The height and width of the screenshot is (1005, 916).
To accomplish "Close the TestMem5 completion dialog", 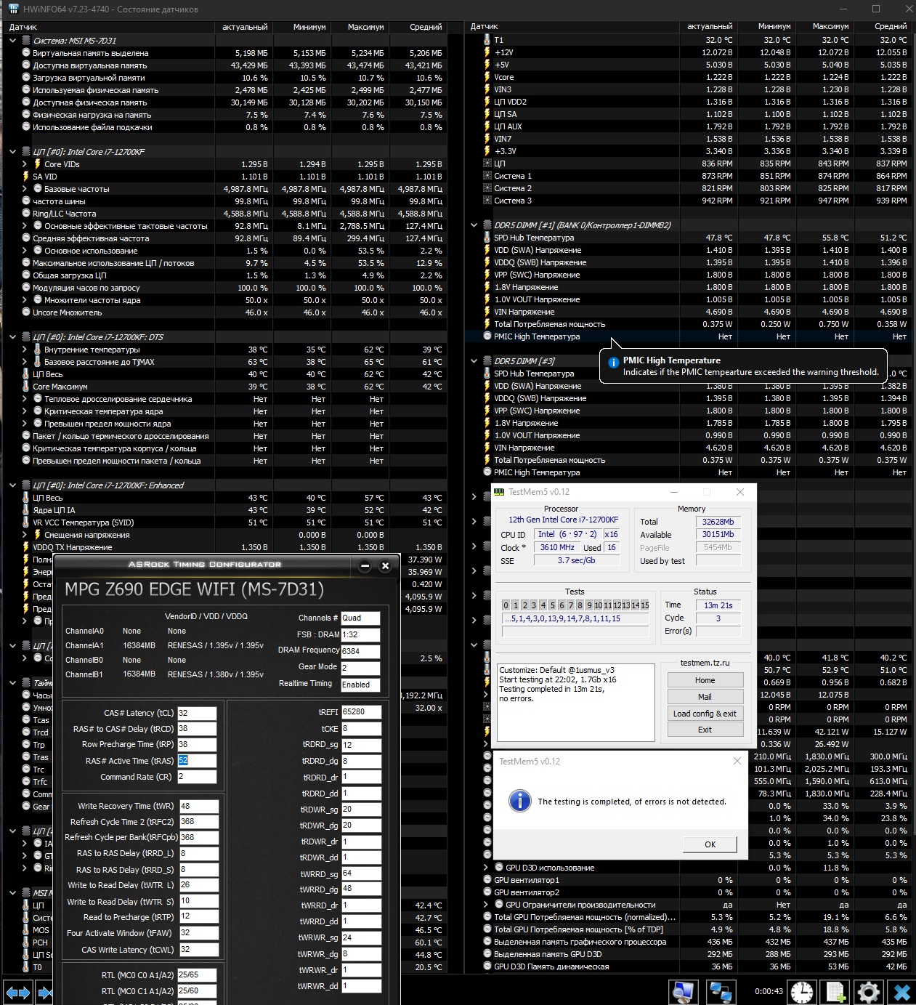I will pos(737,761).
